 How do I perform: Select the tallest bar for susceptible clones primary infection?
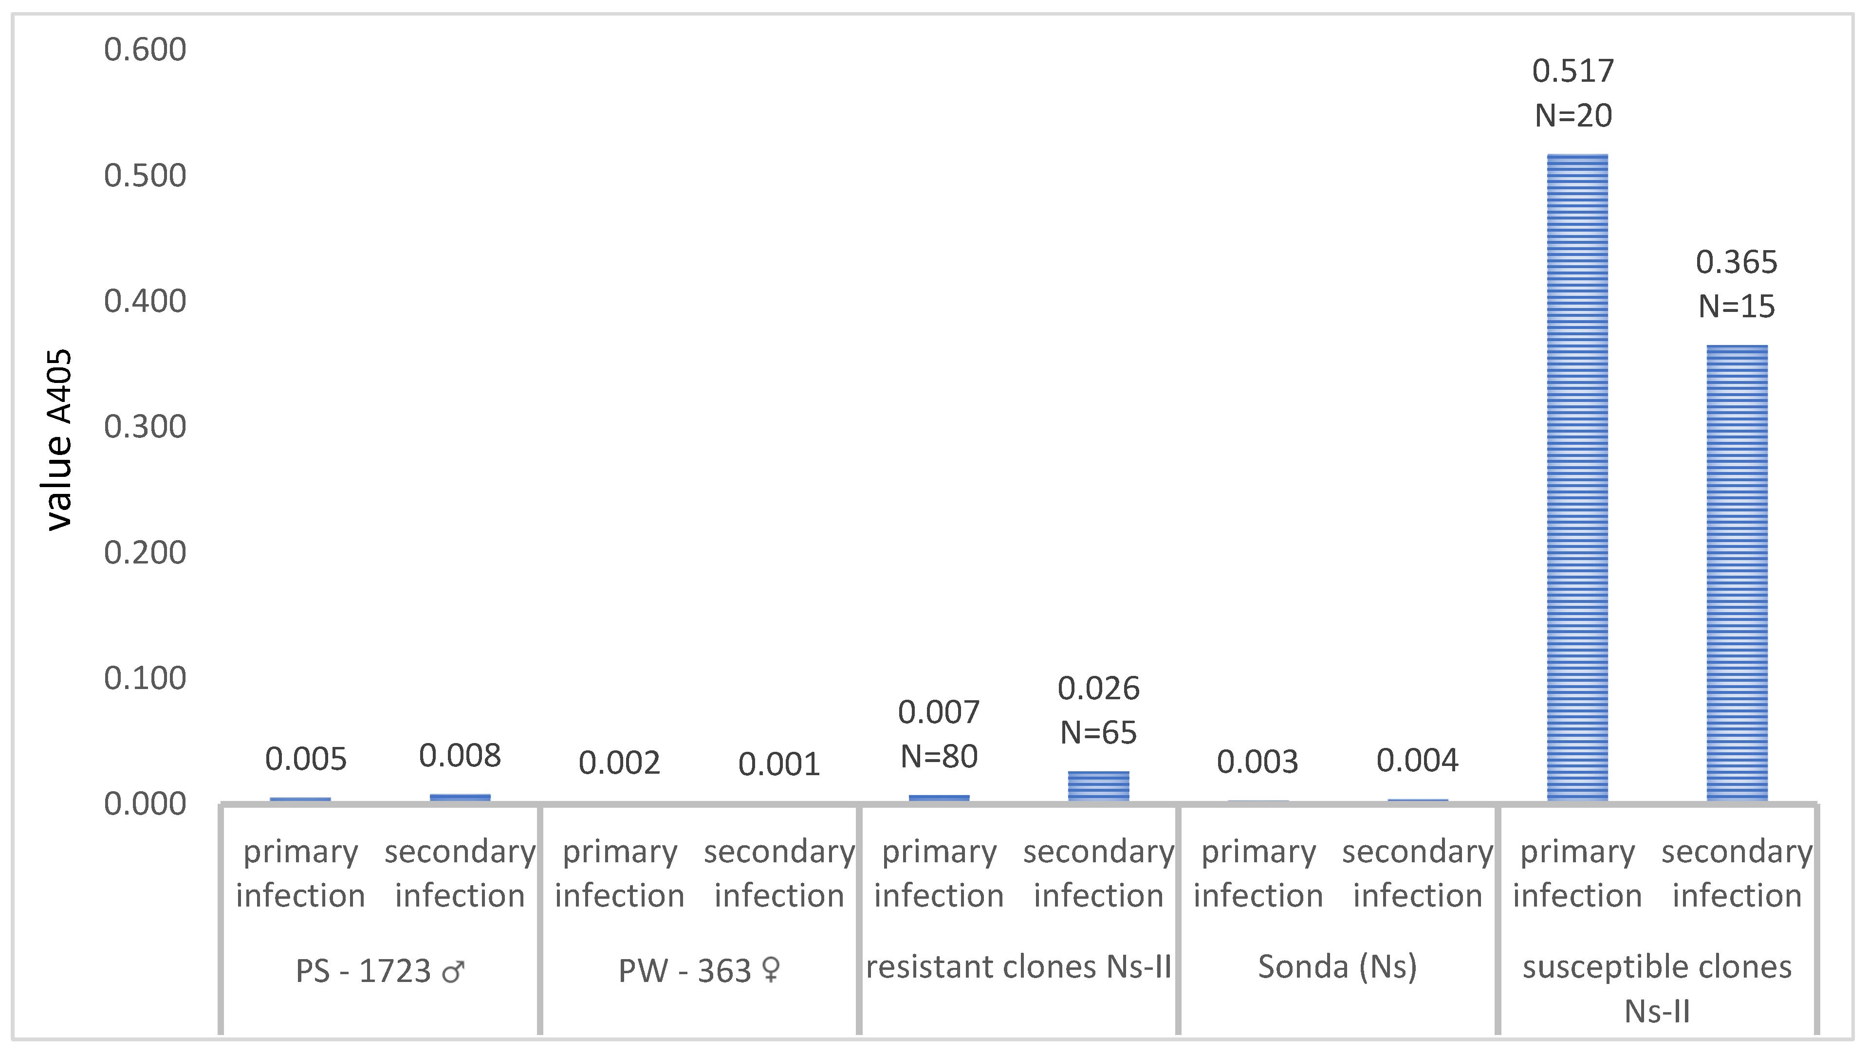tap(1577, 478)
